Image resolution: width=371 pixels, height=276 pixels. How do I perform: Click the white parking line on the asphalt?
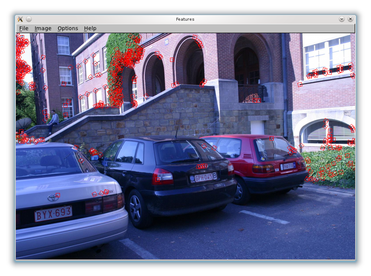[x=264, y=217]
